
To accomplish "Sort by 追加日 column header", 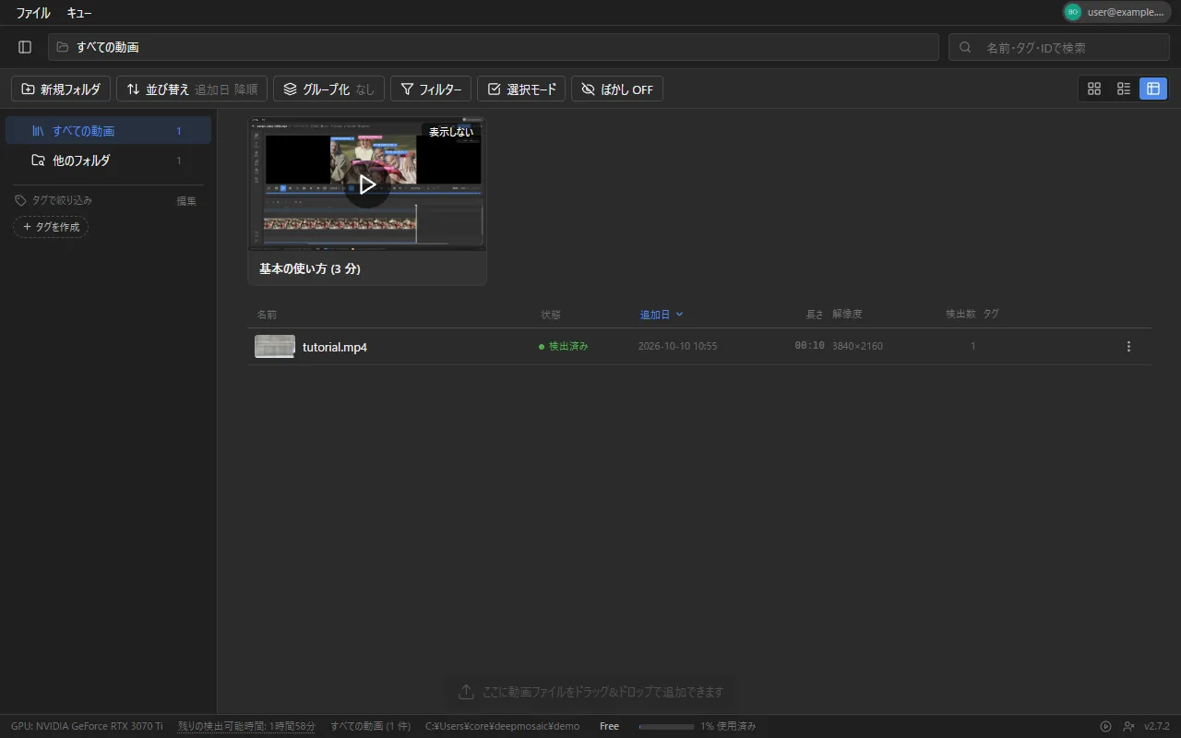I will coord(662,315).
